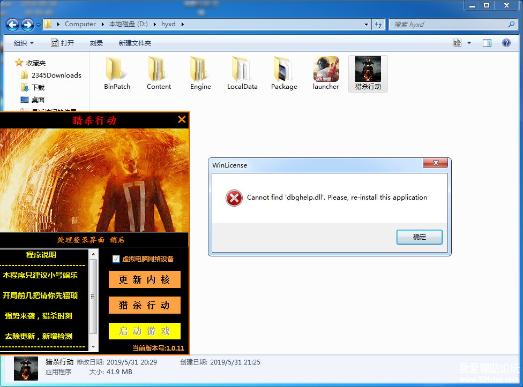
Task: Click the 修改日期 value 2019/5/31 20:29
Action: [x=132, y=362]
